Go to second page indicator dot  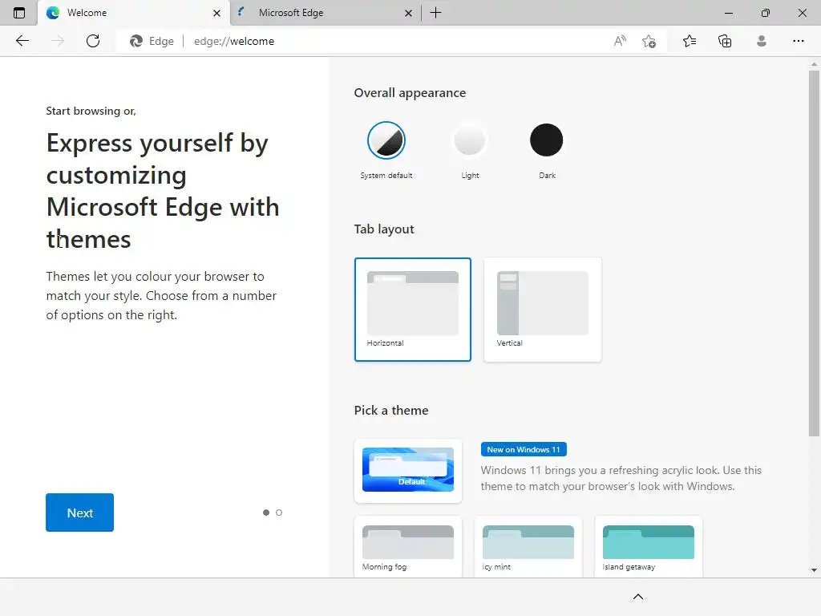[279, 513]
